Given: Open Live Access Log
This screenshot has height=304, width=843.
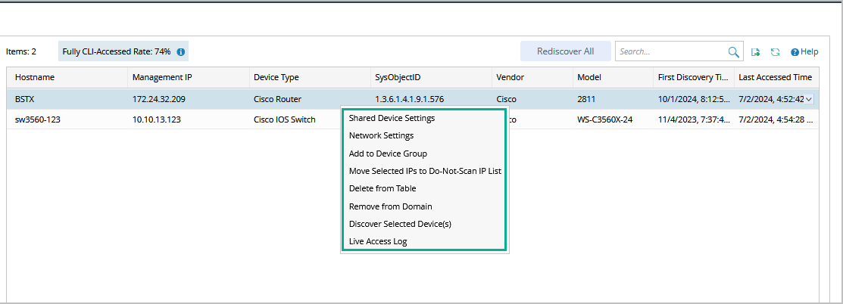Looking at the screenshot, I should tap(378, 241).
